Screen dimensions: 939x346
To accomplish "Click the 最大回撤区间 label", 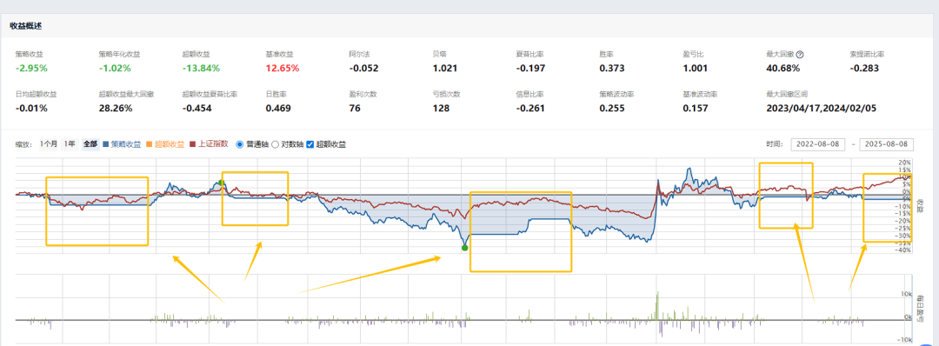I will 787,95.
